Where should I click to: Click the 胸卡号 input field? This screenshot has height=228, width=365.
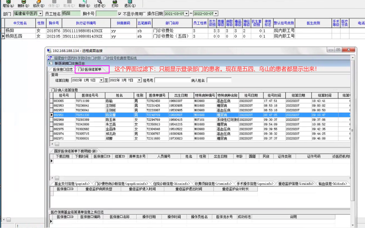107,14
